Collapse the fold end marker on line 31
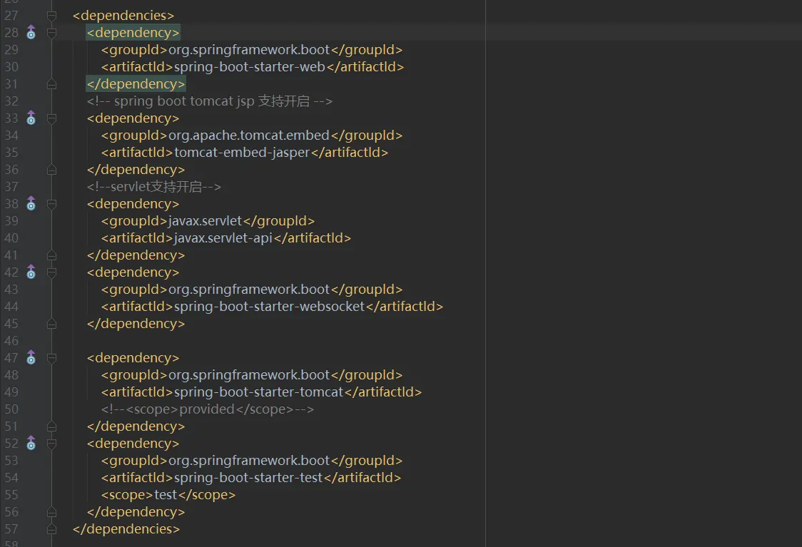 click(x=51, y=84)
